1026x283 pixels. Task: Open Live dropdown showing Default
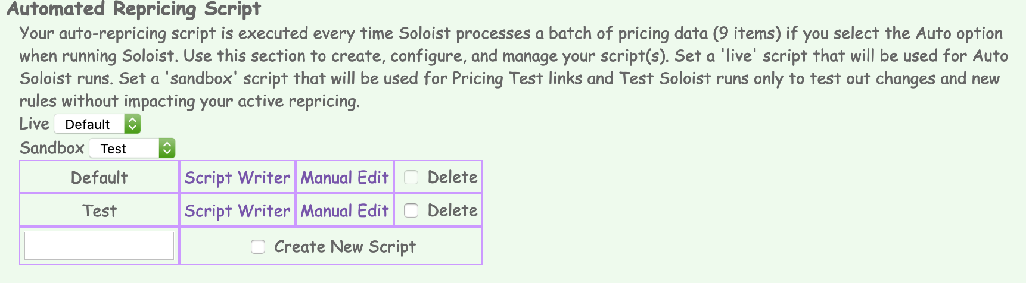89,124
